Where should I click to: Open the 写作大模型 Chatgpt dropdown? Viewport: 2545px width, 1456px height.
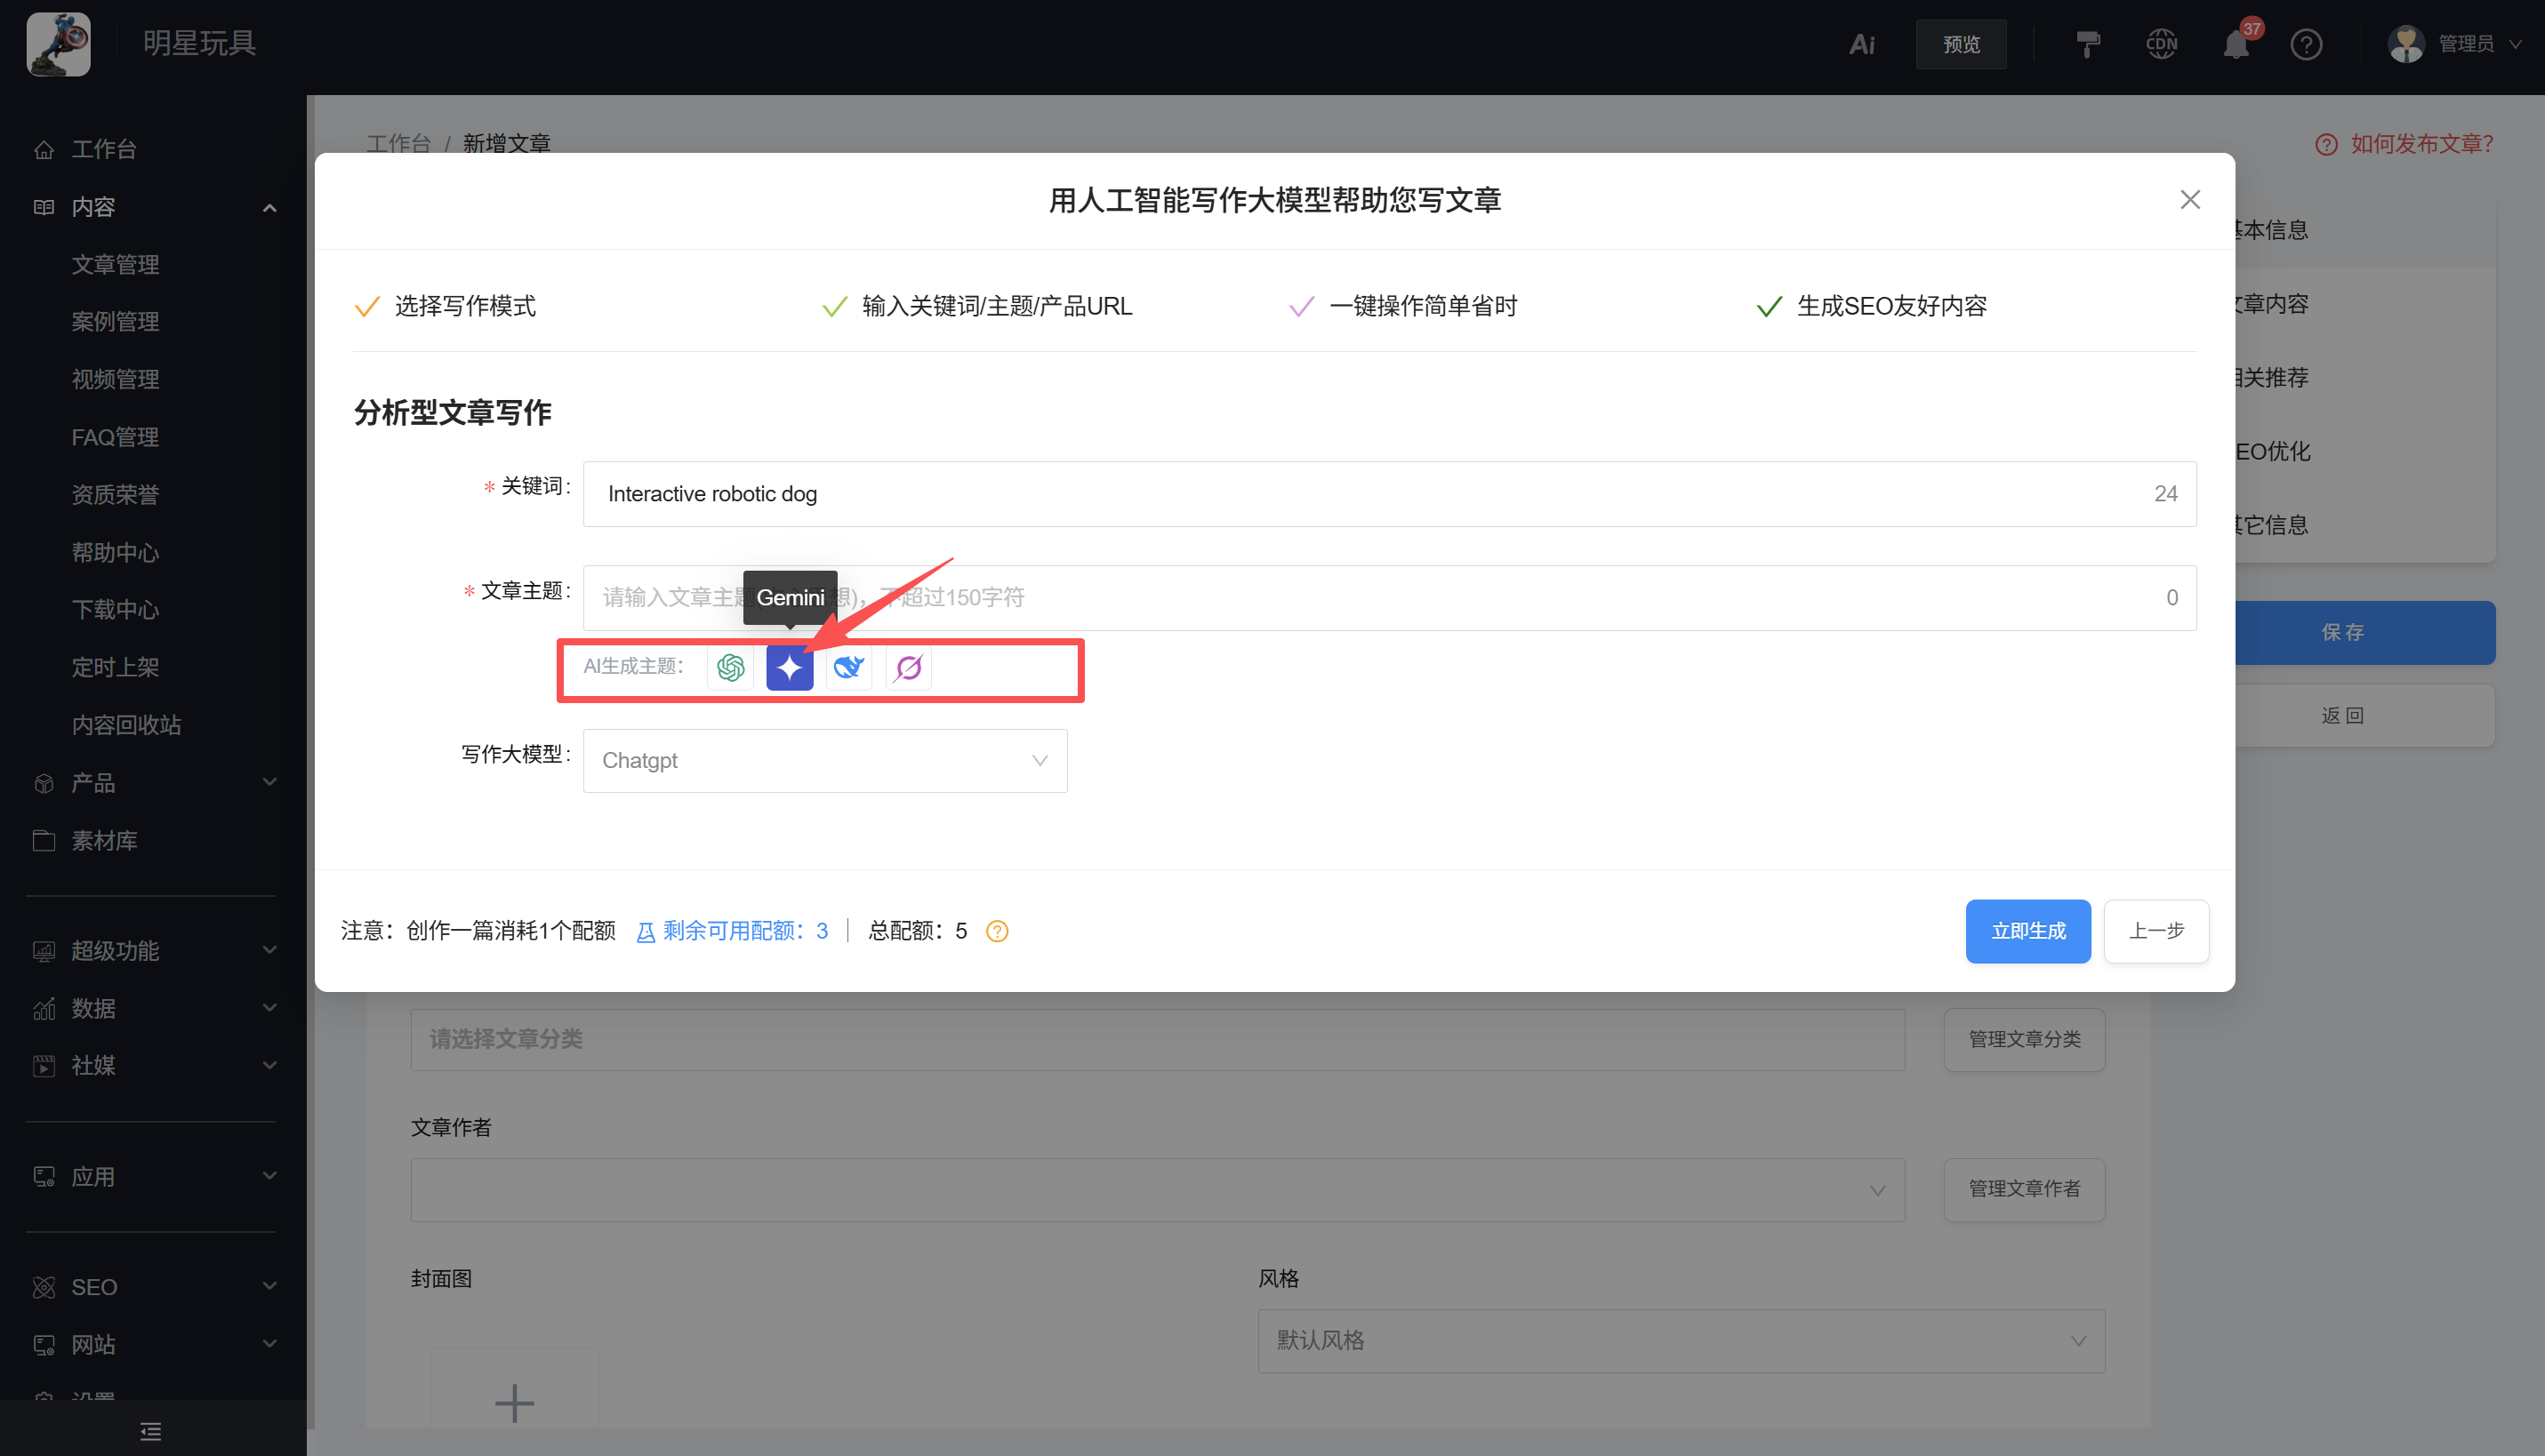824,760
